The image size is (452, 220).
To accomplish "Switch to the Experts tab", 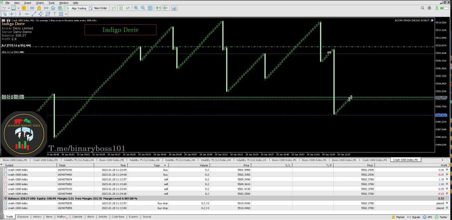I will (133, 217).
